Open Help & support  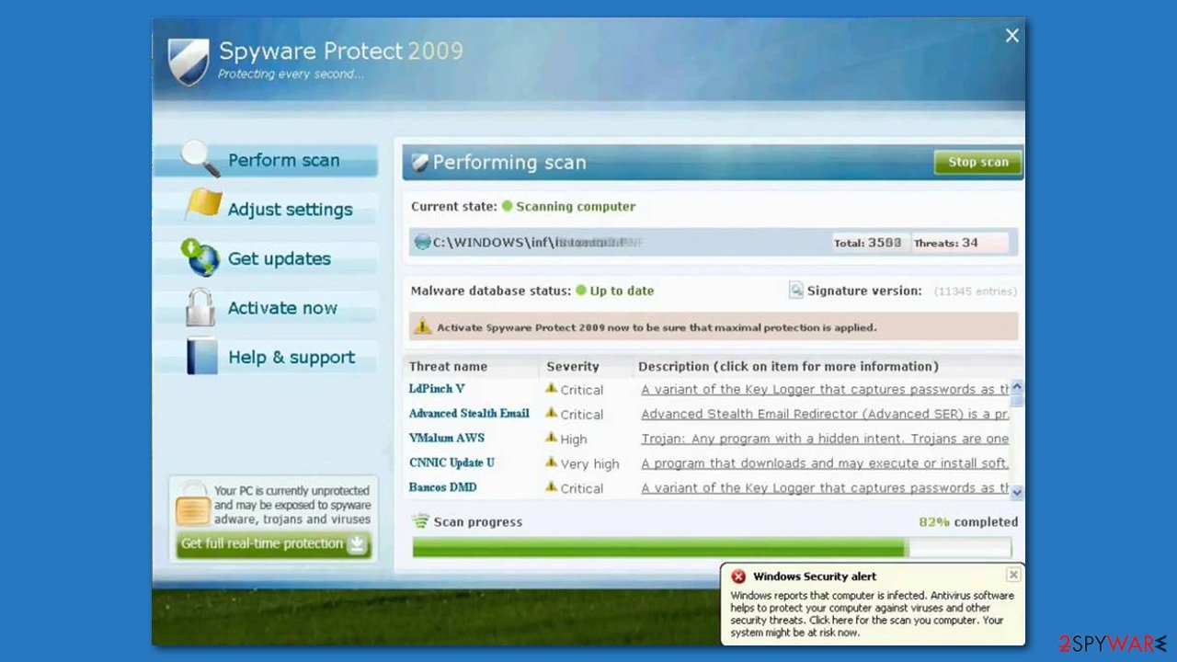[x=266, y=357]
